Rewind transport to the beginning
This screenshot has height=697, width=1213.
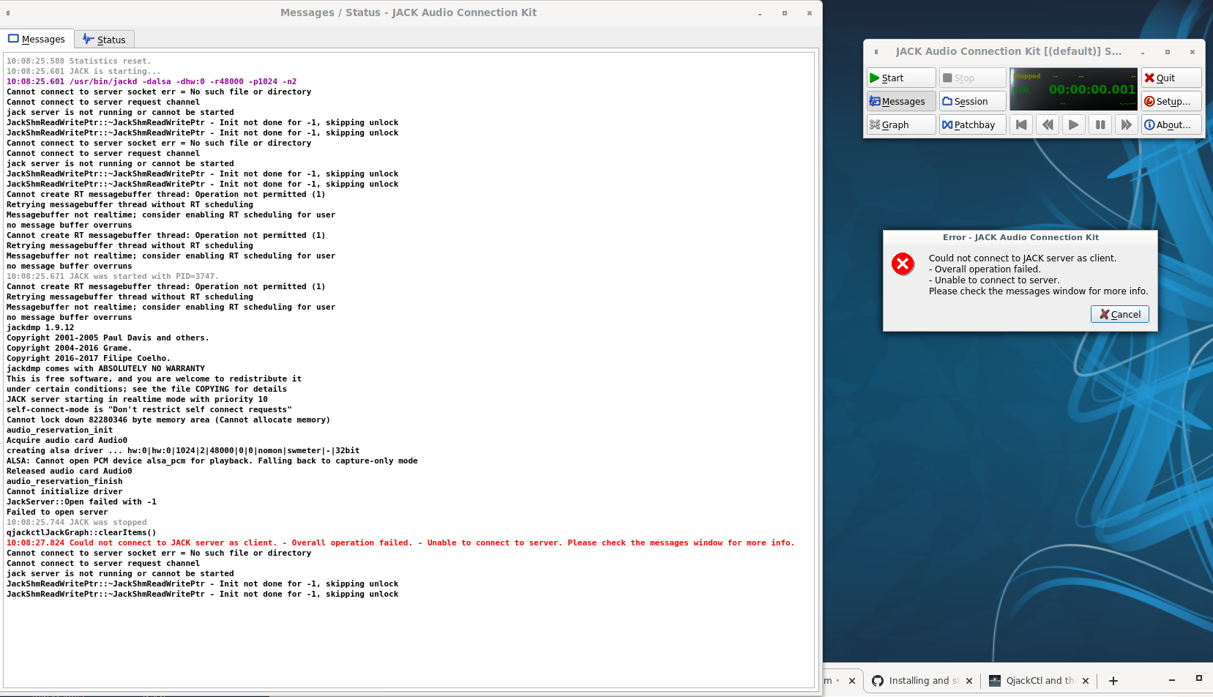(1021, 124)
